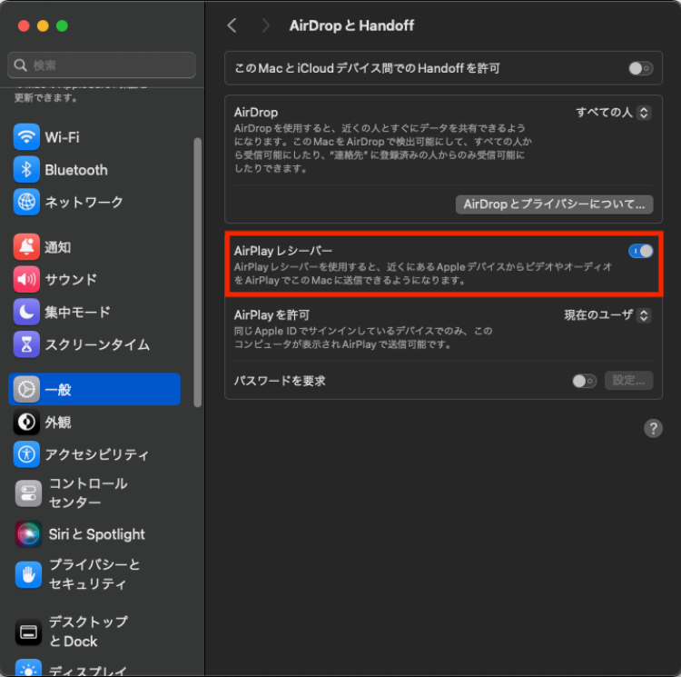This screenshot has height=677, width=681.
Task: Open 外観 appearance icon
Action: click(x=26, y=422)
